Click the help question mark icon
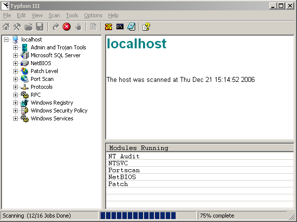 pos(147,27)
